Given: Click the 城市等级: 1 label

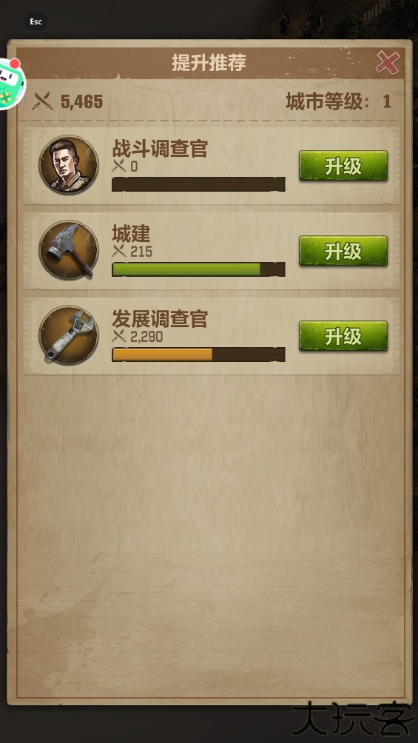Looking at the screenshot, I should 338,101.
